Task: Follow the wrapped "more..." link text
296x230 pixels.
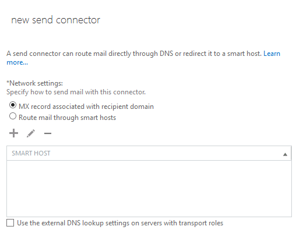Action: coord(17,62)
